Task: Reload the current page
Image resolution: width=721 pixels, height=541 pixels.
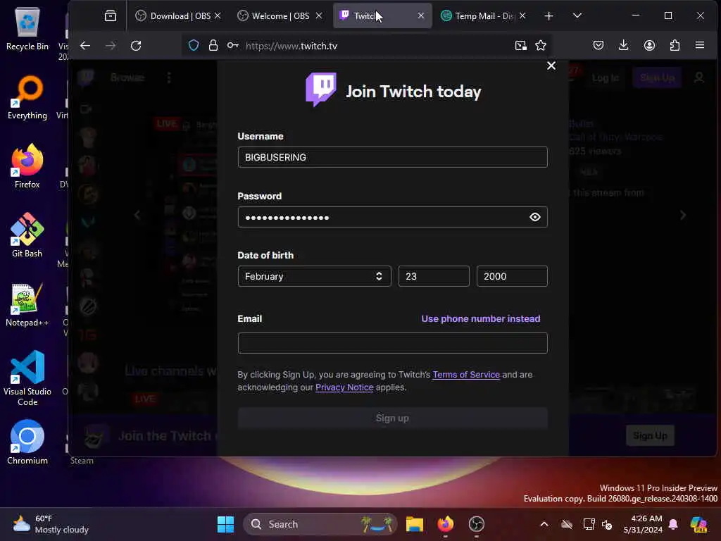Action: (x=136, y=46)
